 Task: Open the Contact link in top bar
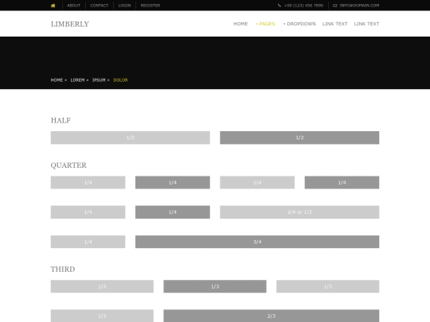coord(100,6)
